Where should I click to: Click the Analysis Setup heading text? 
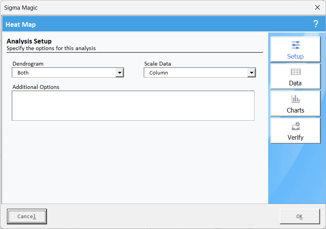[29, 41]
